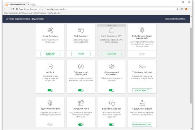Open a new tab
This screenshot has height=130, width=195.
pyautogui.click(x=33, y=5)
